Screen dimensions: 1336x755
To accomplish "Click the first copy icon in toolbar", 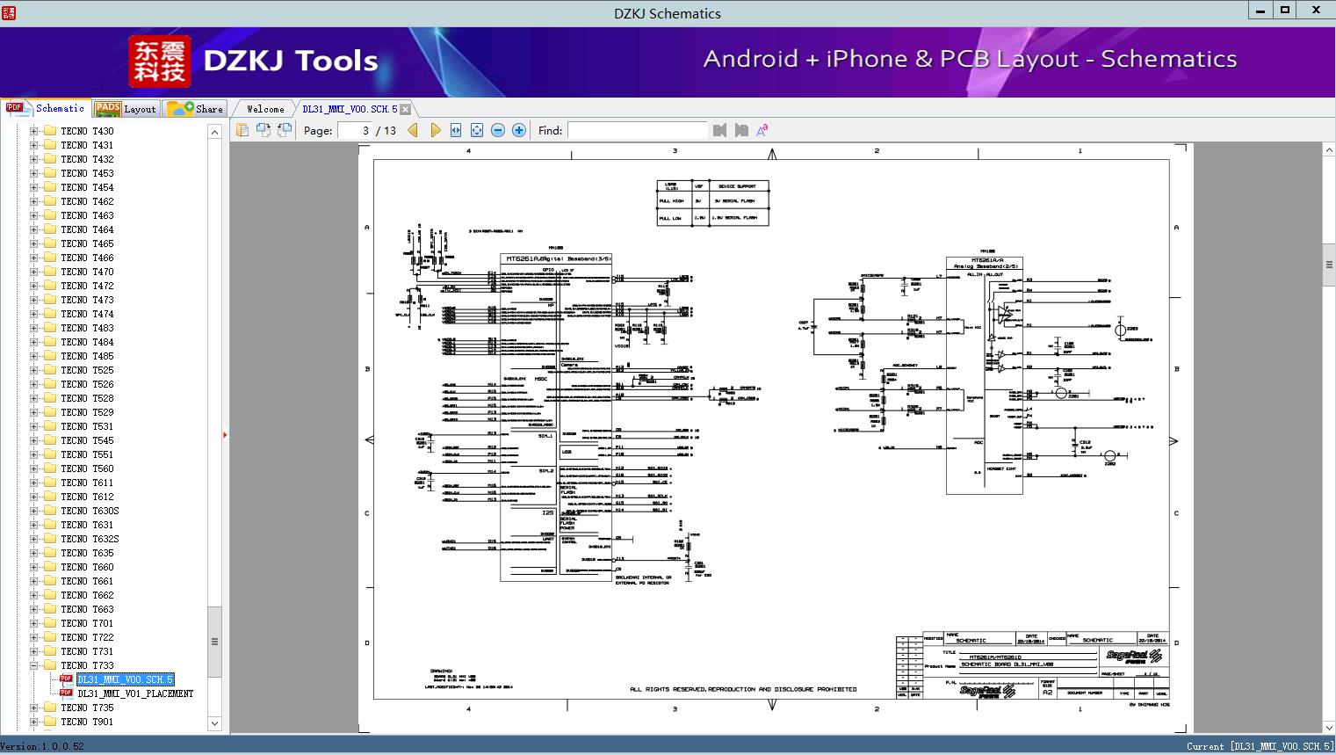I will pyautogui.click(x=242, y=130).
